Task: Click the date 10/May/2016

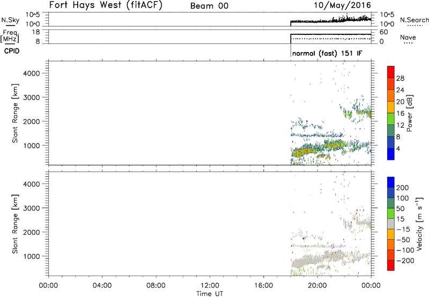Action: [342, 5]
